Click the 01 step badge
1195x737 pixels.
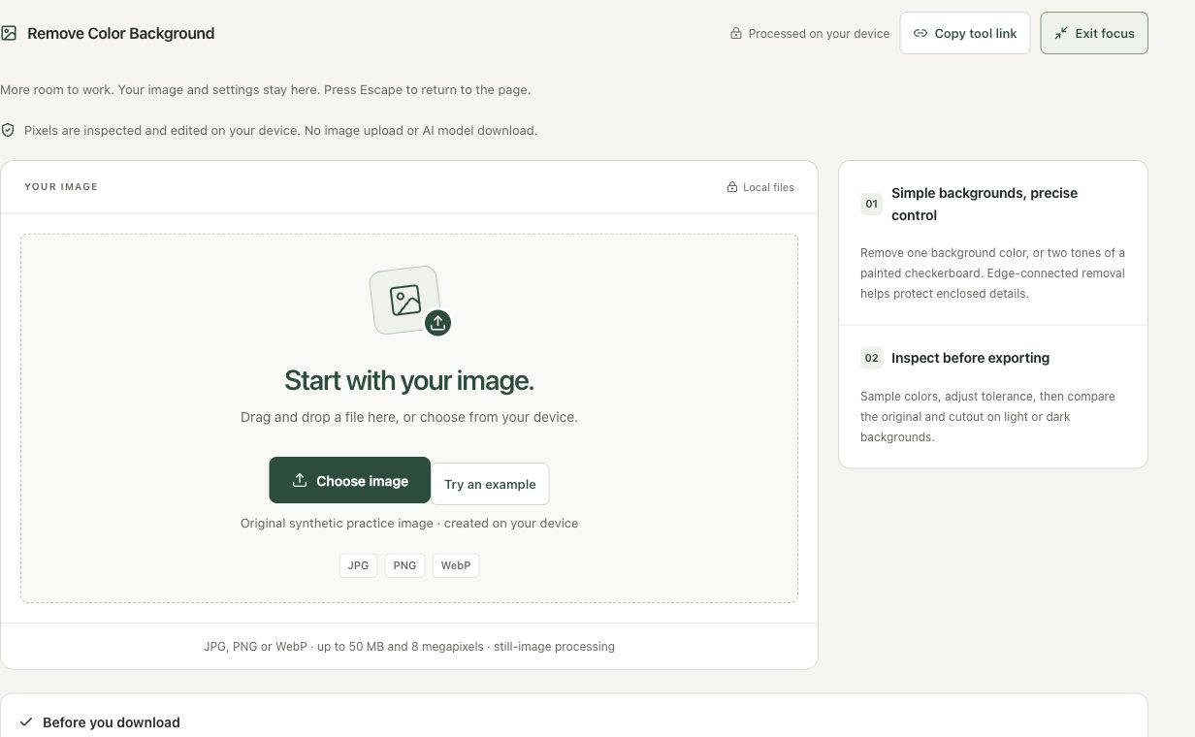pyautogui.click(x=871, y=204)
